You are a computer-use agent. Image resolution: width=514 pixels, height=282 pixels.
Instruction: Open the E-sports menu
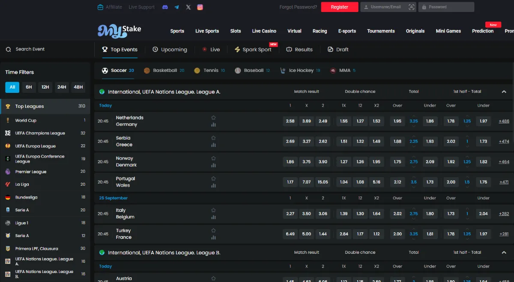[347, 31]
